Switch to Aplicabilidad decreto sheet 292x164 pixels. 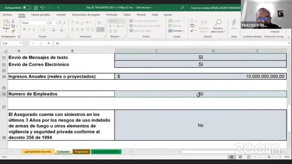point(38,152)
